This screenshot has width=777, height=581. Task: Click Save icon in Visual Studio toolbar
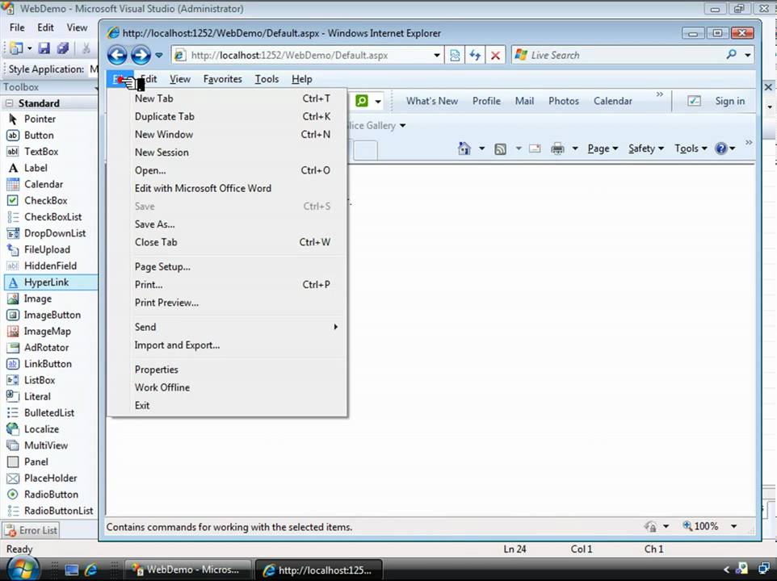[x=44, y=48]
